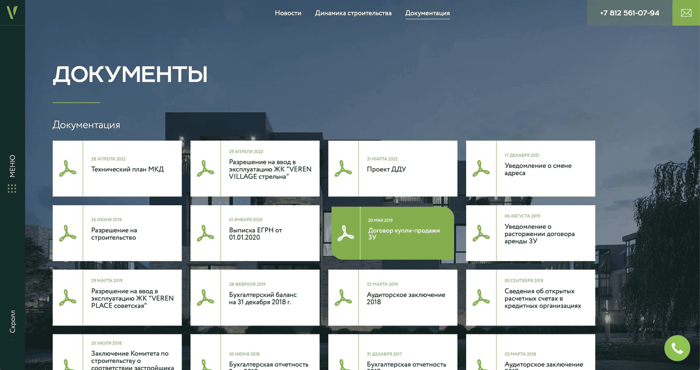The height and width of the screenshot is (370, 700).
Task: Open Заключение Комитета по строительству document
Action: (x=132, y=360)
